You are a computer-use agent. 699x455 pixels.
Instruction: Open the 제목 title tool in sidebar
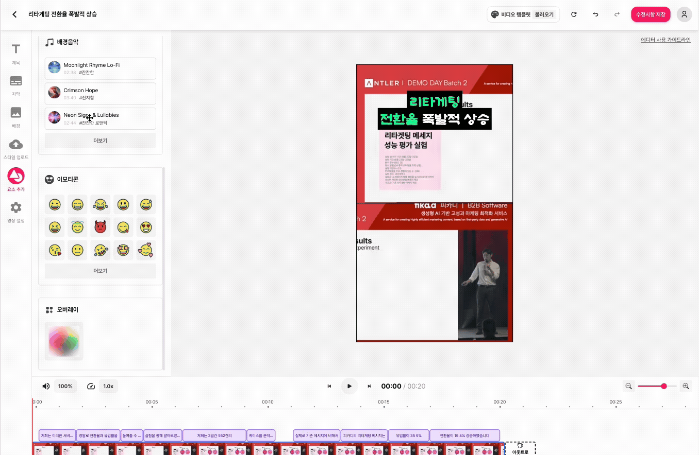(16, 54)
